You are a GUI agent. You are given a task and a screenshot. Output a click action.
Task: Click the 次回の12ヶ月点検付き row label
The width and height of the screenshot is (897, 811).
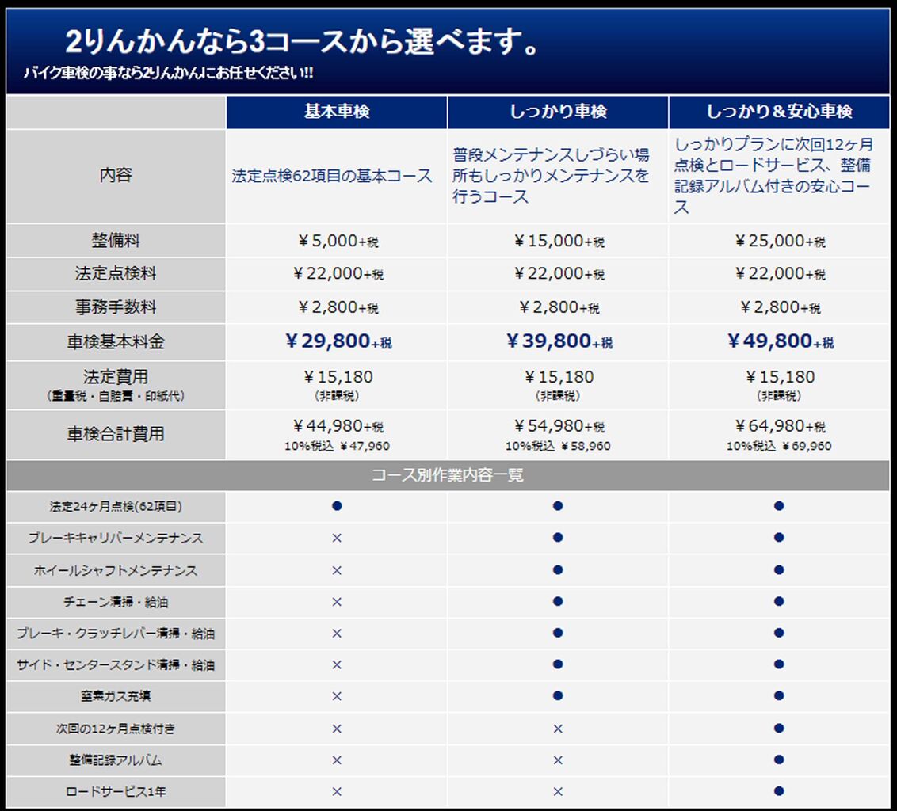pos(116,729)
